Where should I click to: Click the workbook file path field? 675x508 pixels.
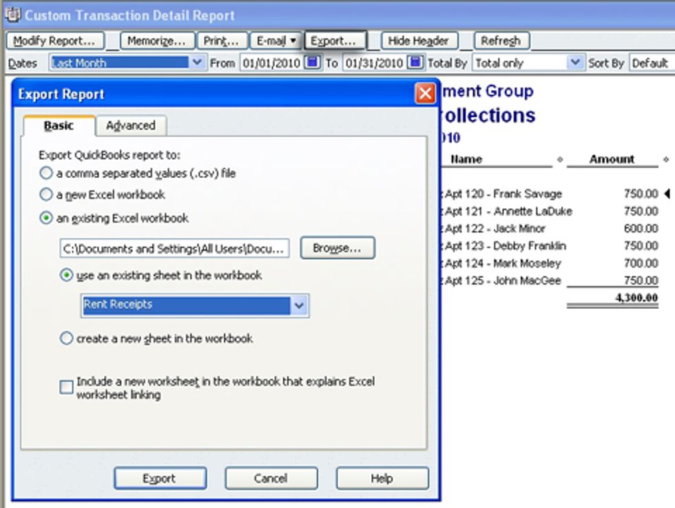174,249
